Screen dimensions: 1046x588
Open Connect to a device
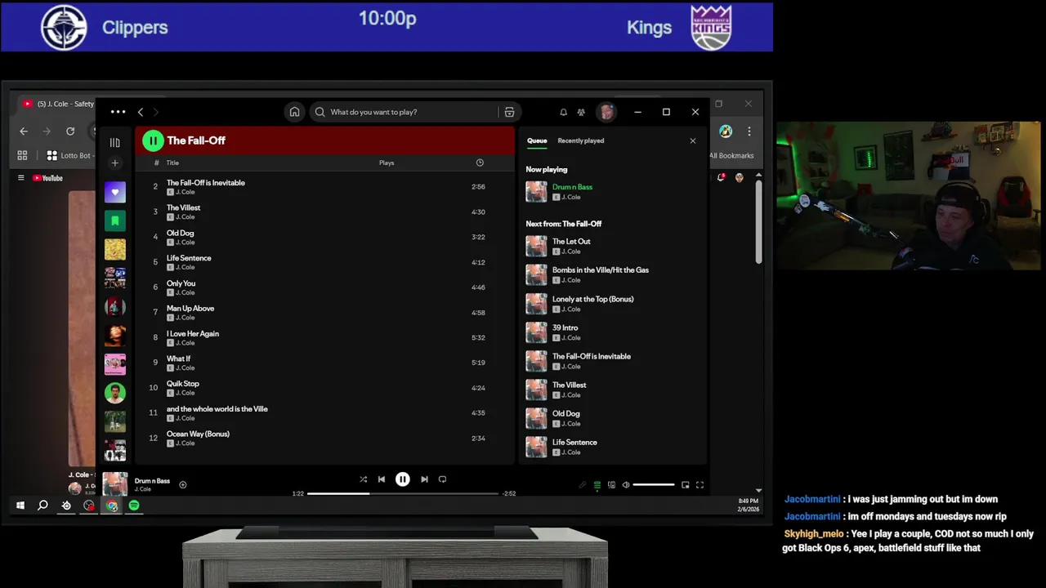coord(611,485)
